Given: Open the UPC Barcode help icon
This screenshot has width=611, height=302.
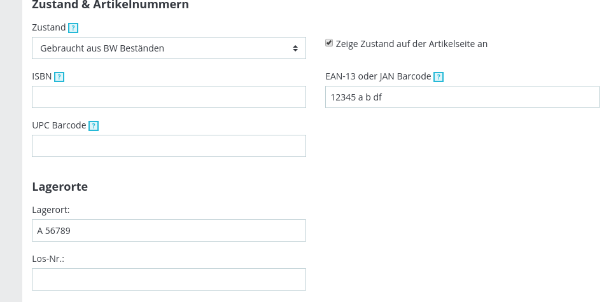Looking at the screenshot, I should [94, 126].
